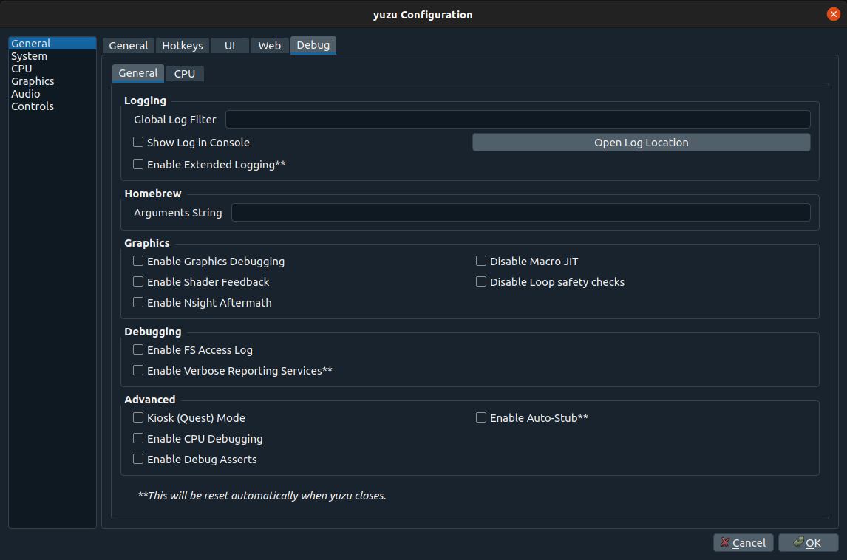Toggle Disable Loop safety checks

point(481,282)
